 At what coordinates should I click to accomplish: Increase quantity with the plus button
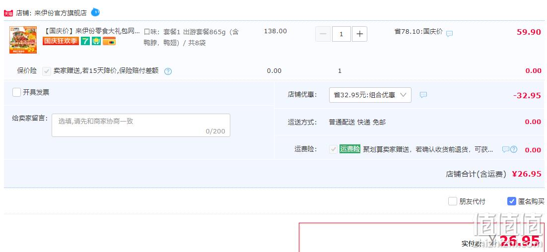tap(360, 34)
